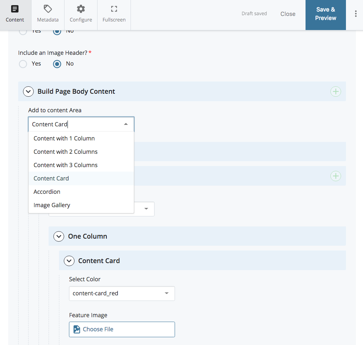Collapse the Build Page Body Content section
363x345 pixels.
tap(28, 92)
